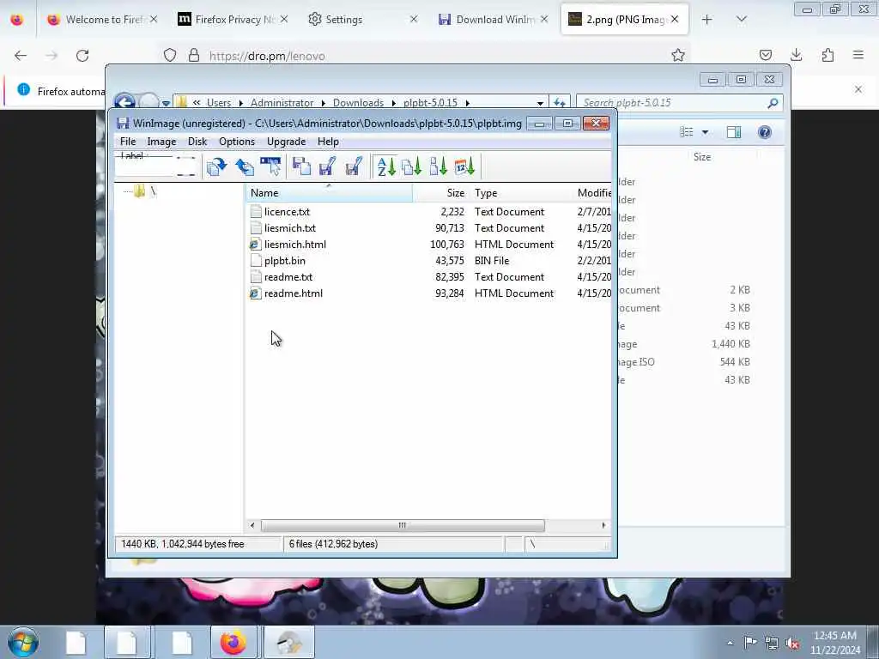Viewport: 879px width, 659px height.
Task: Open the Help menu in WinImage
Action: click(x=328, y=142)
